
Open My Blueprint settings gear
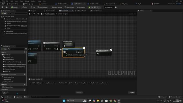coord(26,49)
